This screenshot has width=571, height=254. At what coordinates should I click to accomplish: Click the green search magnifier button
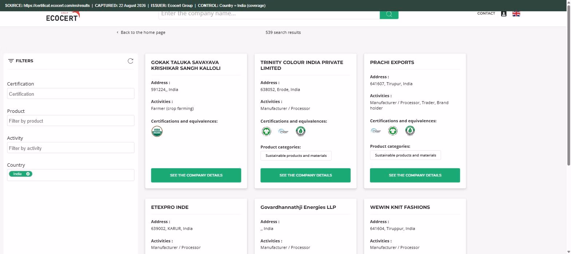[x=389, y=15]
